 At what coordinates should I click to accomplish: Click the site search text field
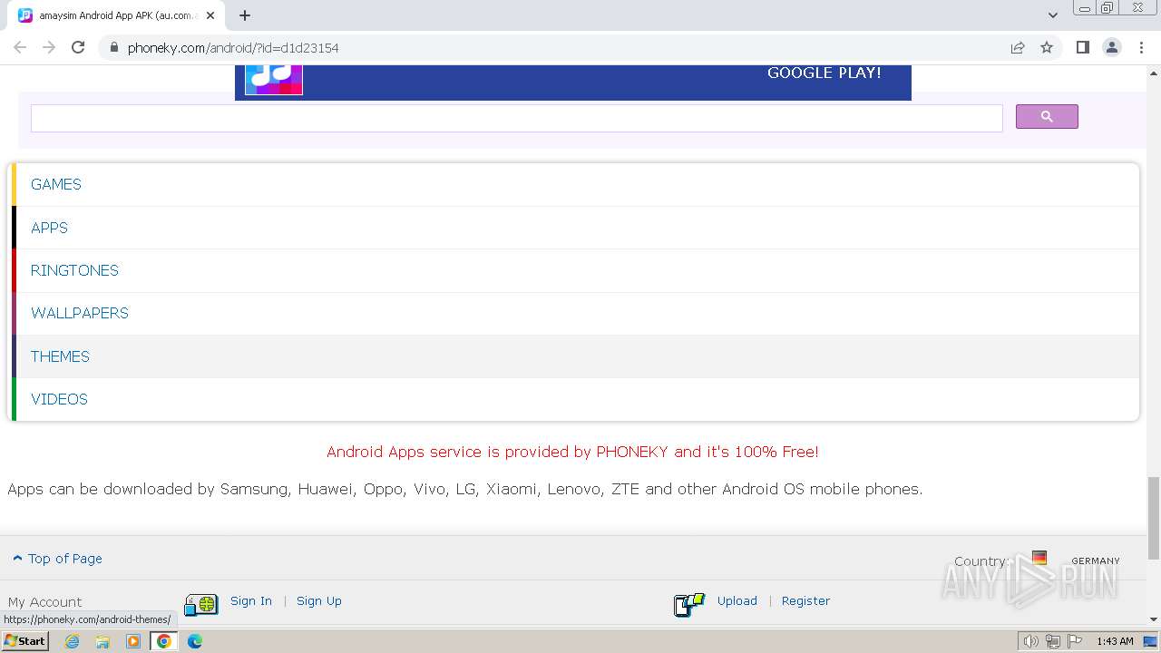(x=516, y=118)
